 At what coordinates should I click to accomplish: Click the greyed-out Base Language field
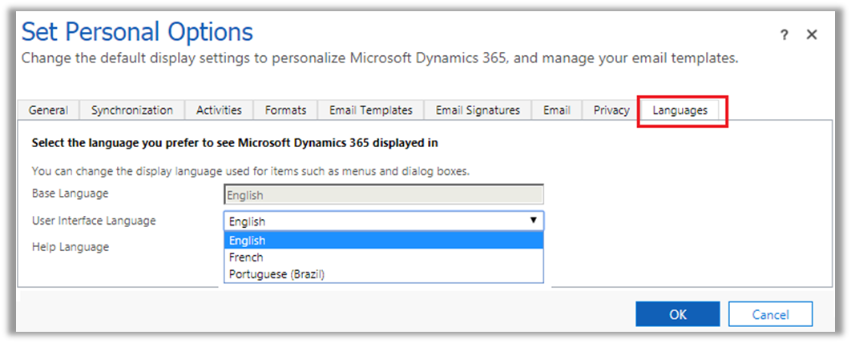[x=383, y=194]
